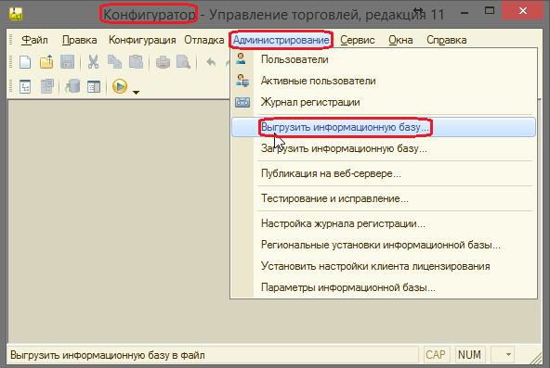Click the Update database configuration icon
This screenshot has width=550, height=368.
click(x=72, y=86)
